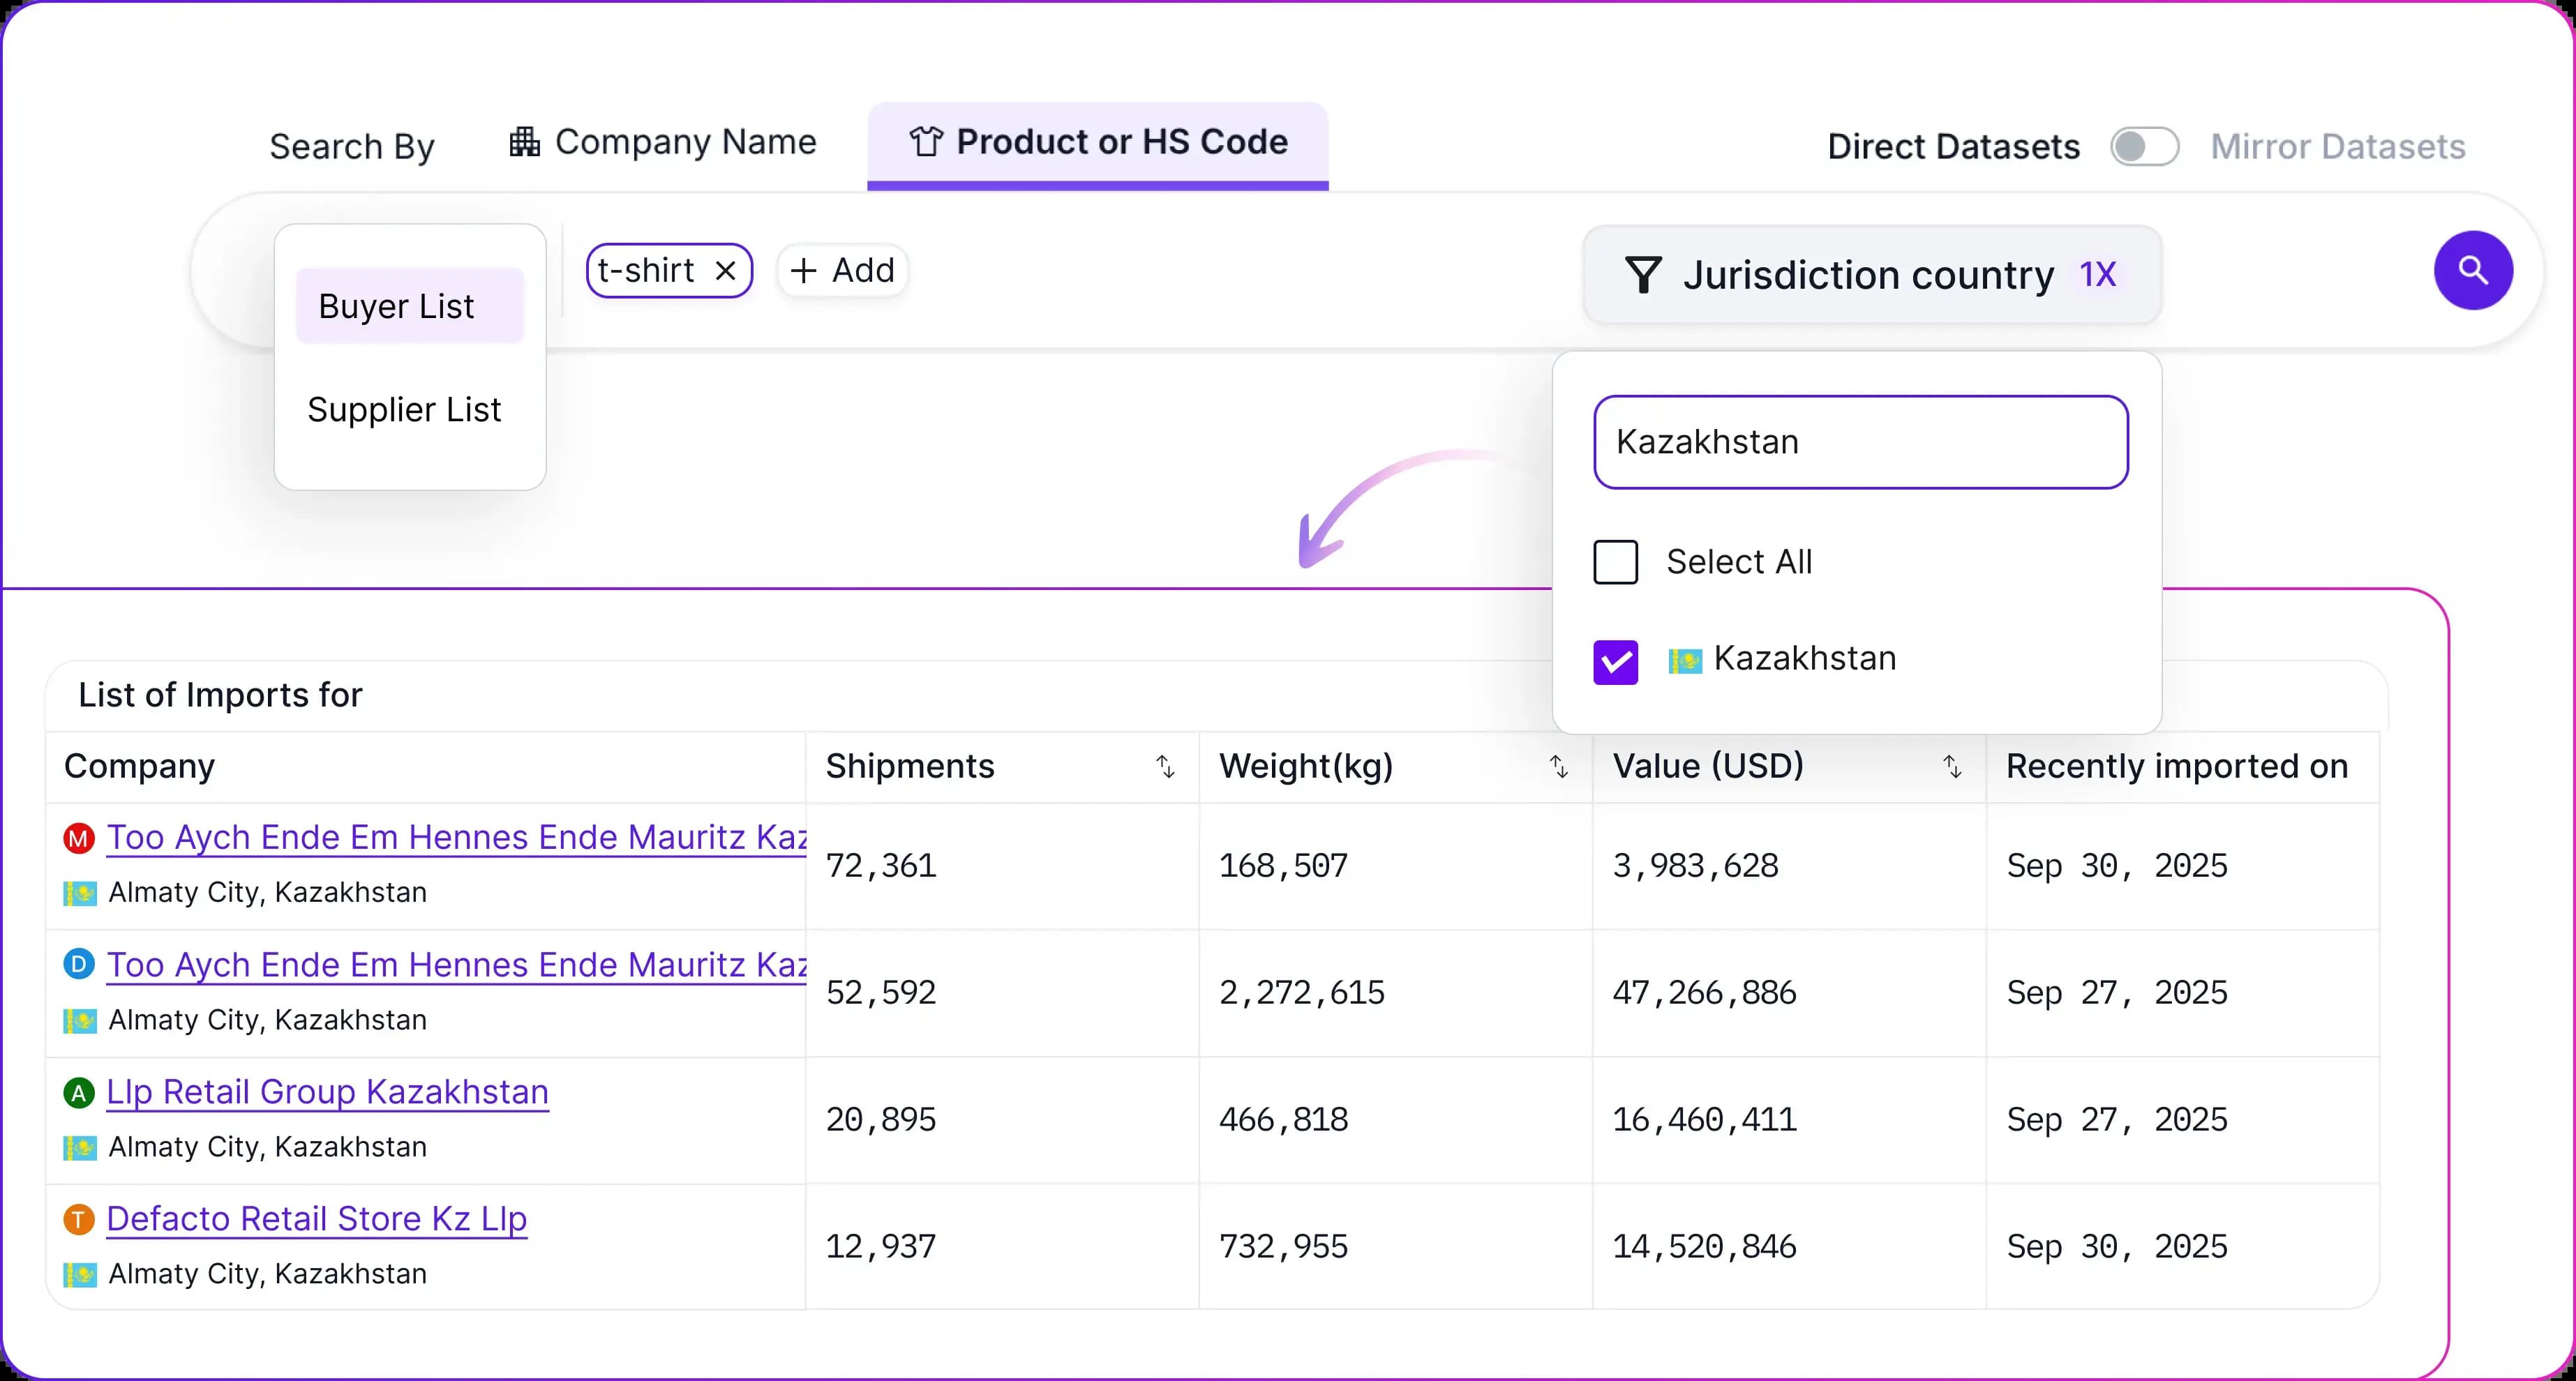The height and width of the screenshot is (1381, 2576).
Task: Sort by Weight(kg) column arrows
Action: [x=1558, y=767]
